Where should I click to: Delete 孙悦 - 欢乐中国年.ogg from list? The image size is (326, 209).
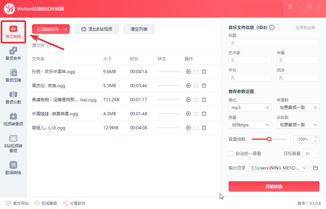[x=204, y=72]
